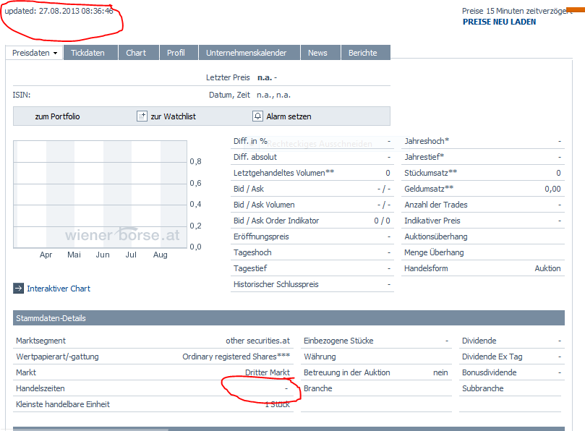Click the zum Portfolio button
The image size is (585, 431).
pyautogui.click(x=59, y=116)
